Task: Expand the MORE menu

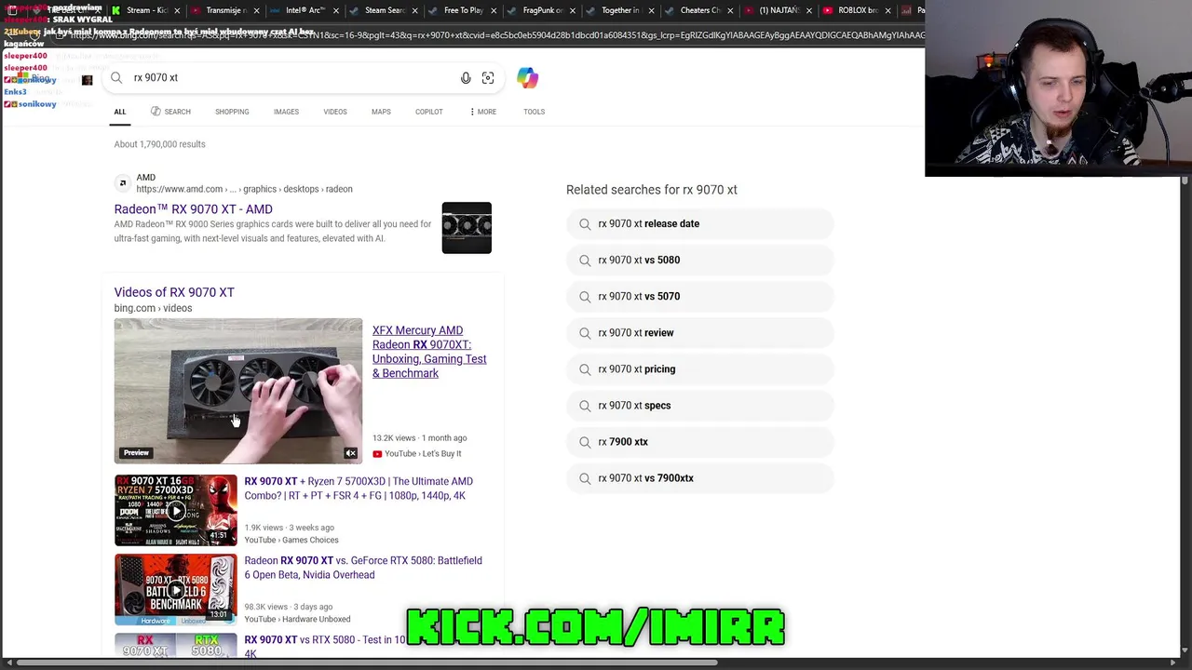Action: pyautogui.click(x=482, y=112)
